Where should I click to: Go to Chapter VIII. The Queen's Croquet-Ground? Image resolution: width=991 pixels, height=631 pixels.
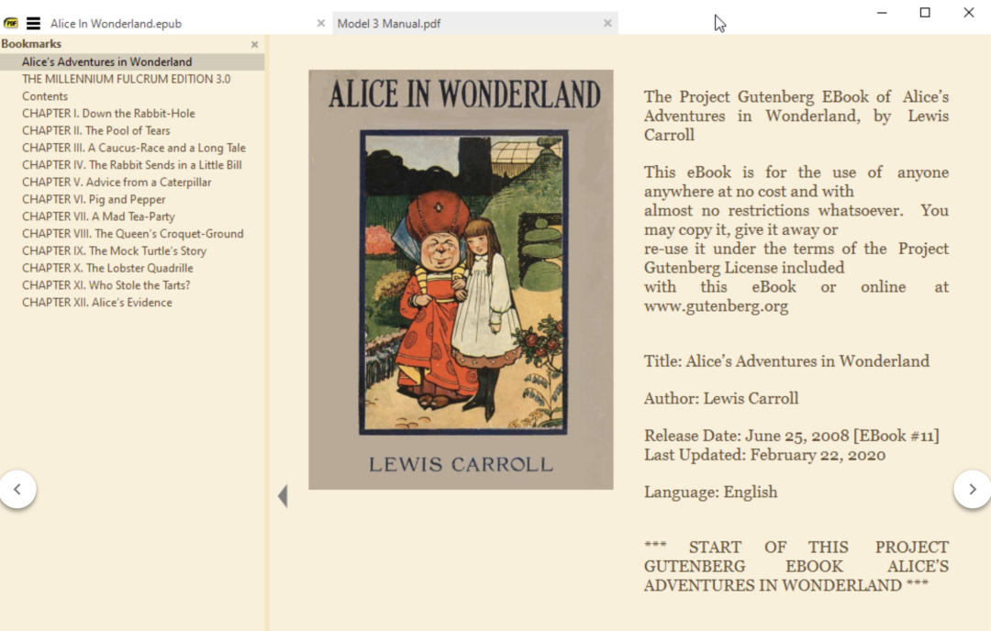133,234
